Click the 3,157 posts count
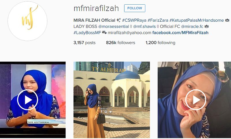 84,42
